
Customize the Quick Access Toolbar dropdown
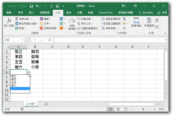click(63, 6)
